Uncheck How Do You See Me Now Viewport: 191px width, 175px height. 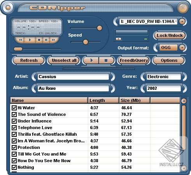[x=14, y=161]
